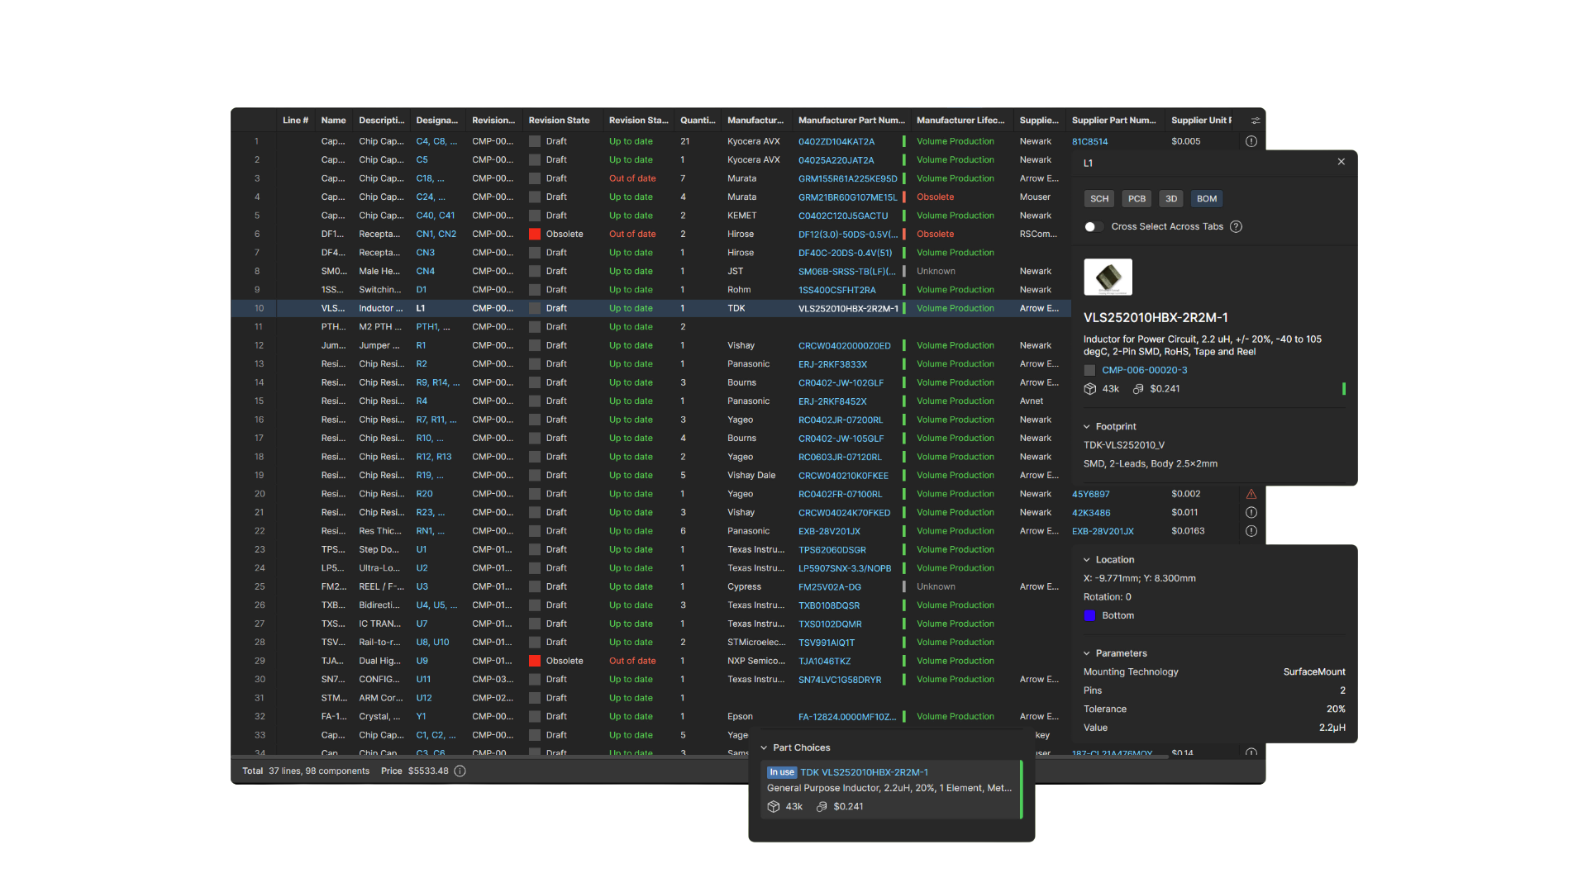This screenshot has width=1587, height=892.
Task: Collapse the Part Choices section
Action: (x=764, y=747)
